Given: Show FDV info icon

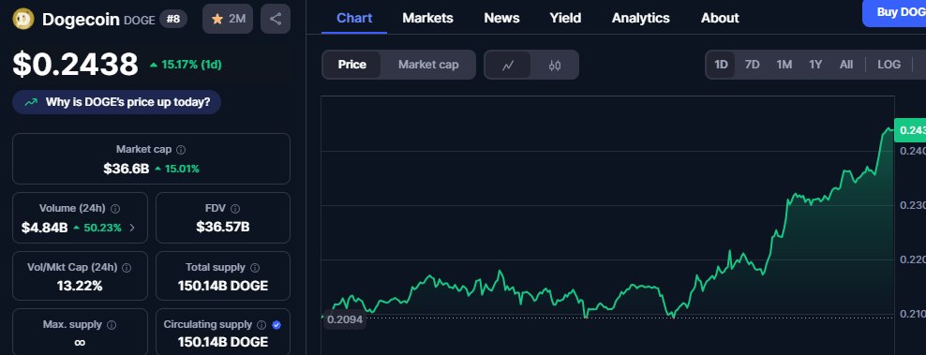Looking at the screenshot, I should (235, 209).
